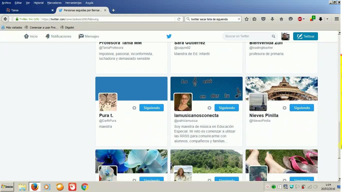This screenshot has width=342, height=192.
Task: Bookmark this page with the star icon
Action: tap(247, 19)
